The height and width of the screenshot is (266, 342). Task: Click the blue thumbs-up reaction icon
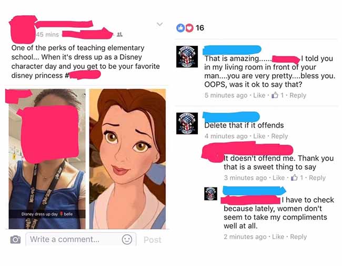180,28
